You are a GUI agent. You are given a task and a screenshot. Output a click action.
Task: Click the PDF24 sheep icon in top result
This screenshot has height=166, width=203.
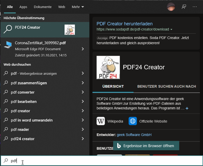(x=70, y=30)
